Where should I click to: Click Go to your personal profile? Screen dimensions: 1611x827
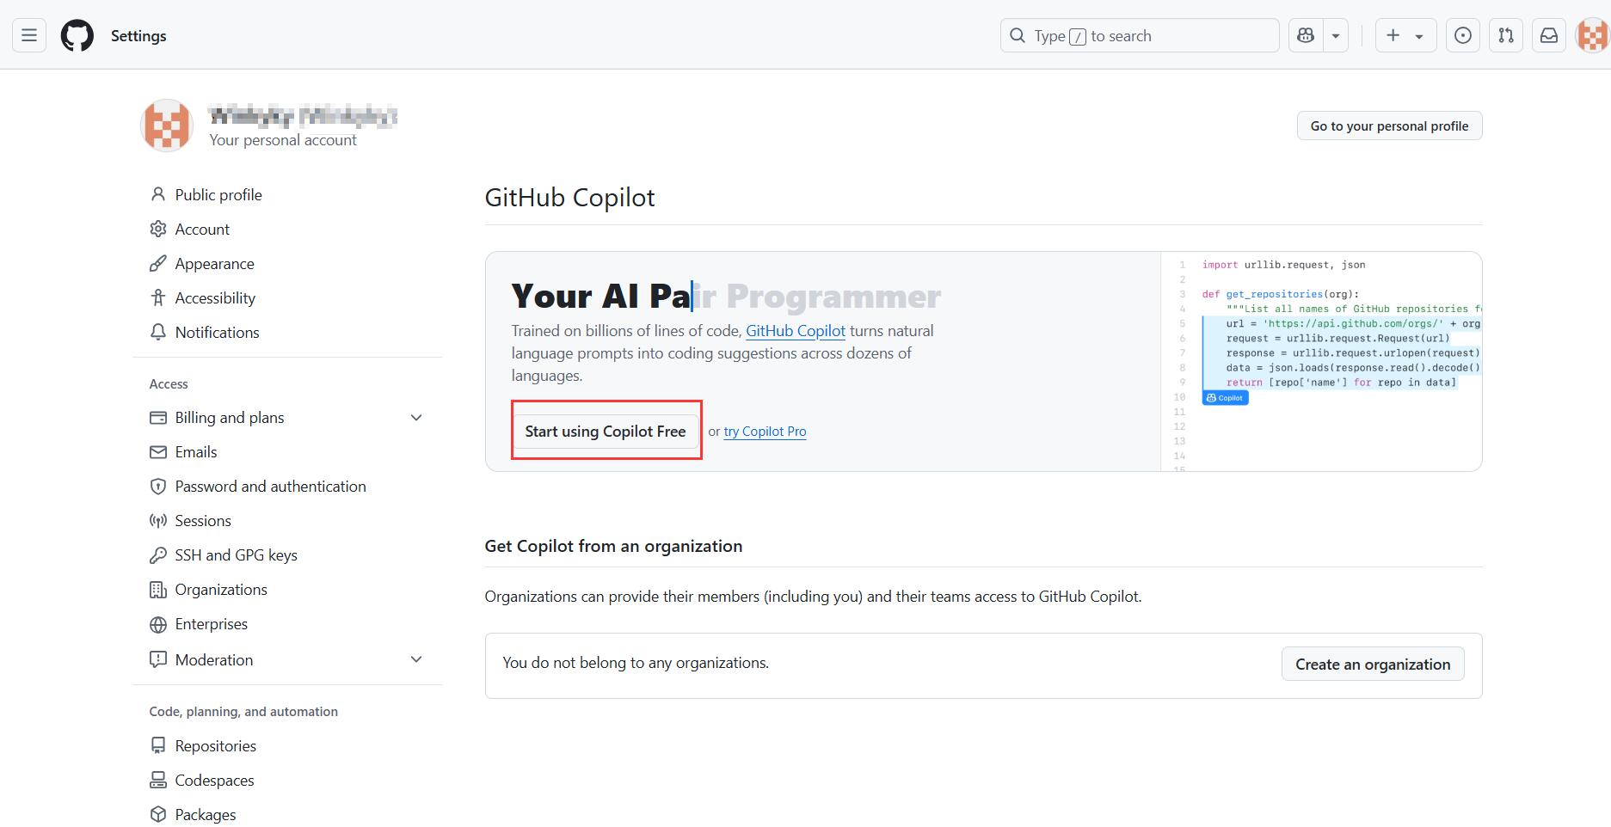coord(1388,126)
